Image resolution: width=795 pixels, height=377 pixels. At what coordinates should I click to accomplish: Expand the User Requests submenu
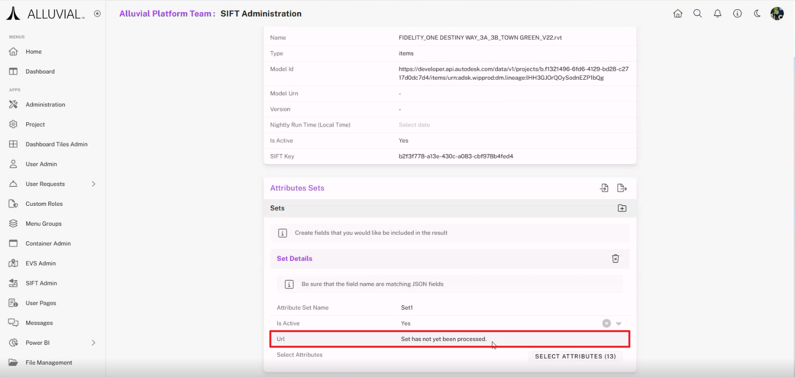click(94, 184)
